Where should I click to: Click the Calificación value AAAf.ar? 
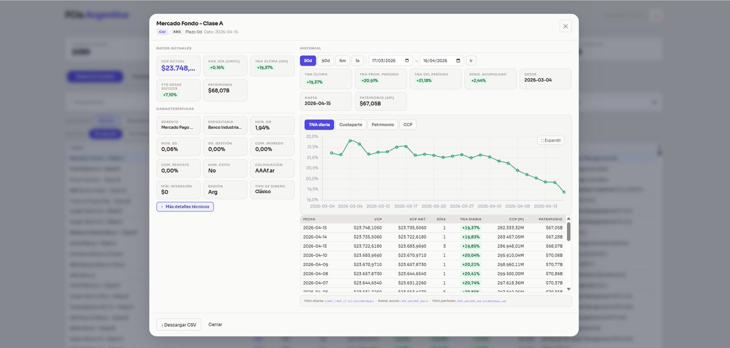click(x=265, y=171)
